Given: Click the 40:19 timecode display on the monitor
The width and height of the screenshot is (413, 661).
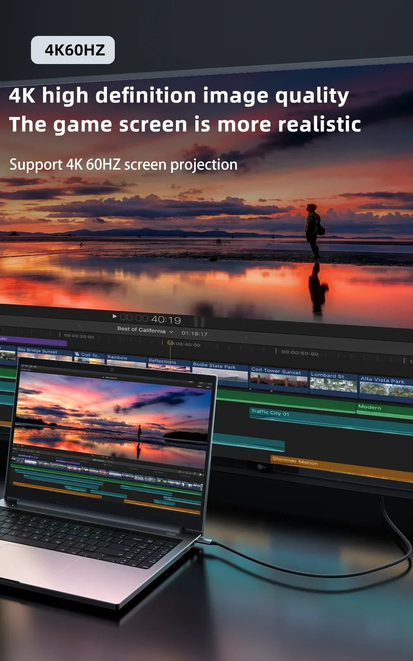Looking at the screenshot, I should (150, 319).
